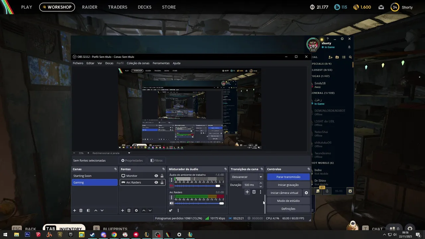Move selected scene down in Cenas

click(102, 210)
